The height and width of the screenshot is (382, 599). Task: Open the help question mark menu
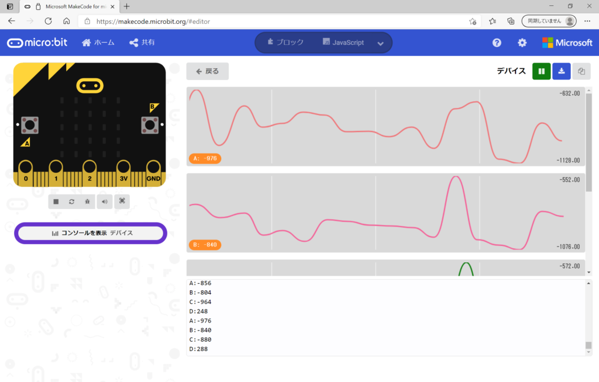click(x=497, y=43)
